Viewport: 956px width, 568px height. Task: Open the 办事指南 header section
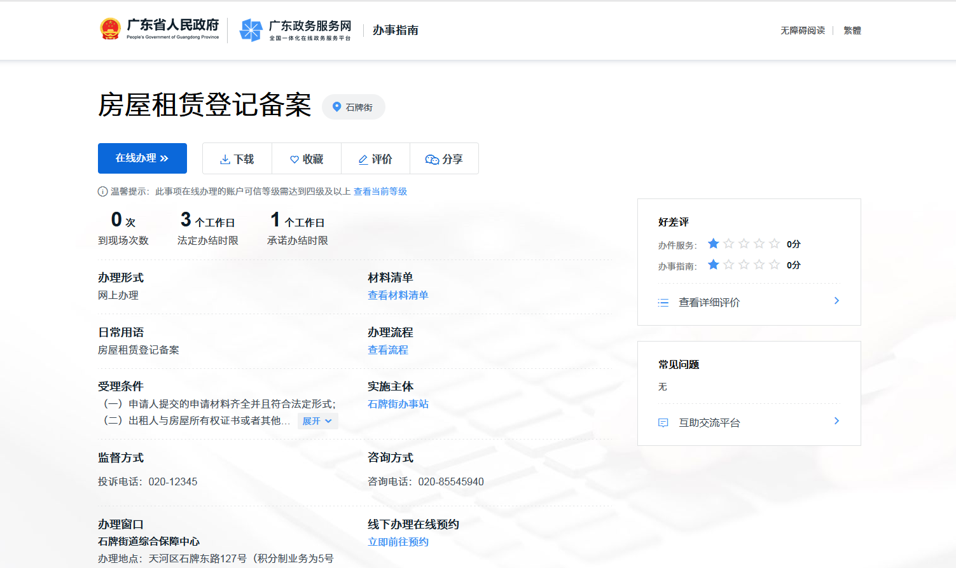click(x=395, y=30)
